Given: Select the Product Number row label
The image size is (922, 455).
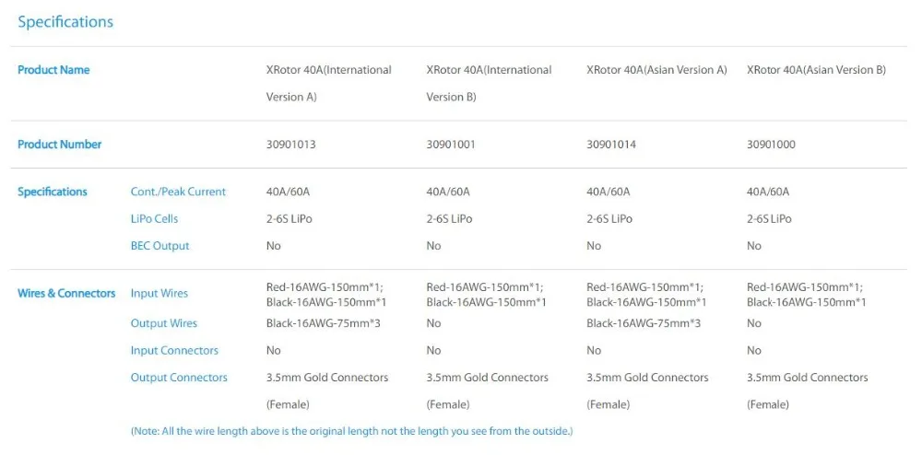Looking at the screenshot, I should click(59, 145).
